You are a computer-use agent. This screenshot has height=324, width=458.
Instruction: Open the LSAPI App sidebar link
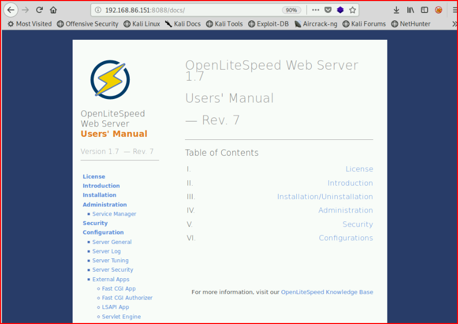tap(115, 308)
